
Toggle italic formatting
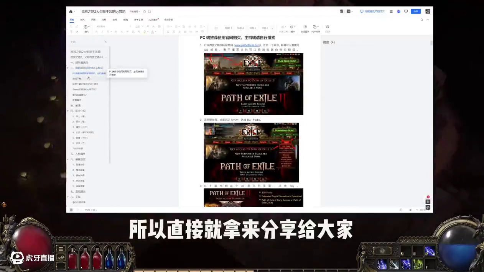[x=102, y=32]
